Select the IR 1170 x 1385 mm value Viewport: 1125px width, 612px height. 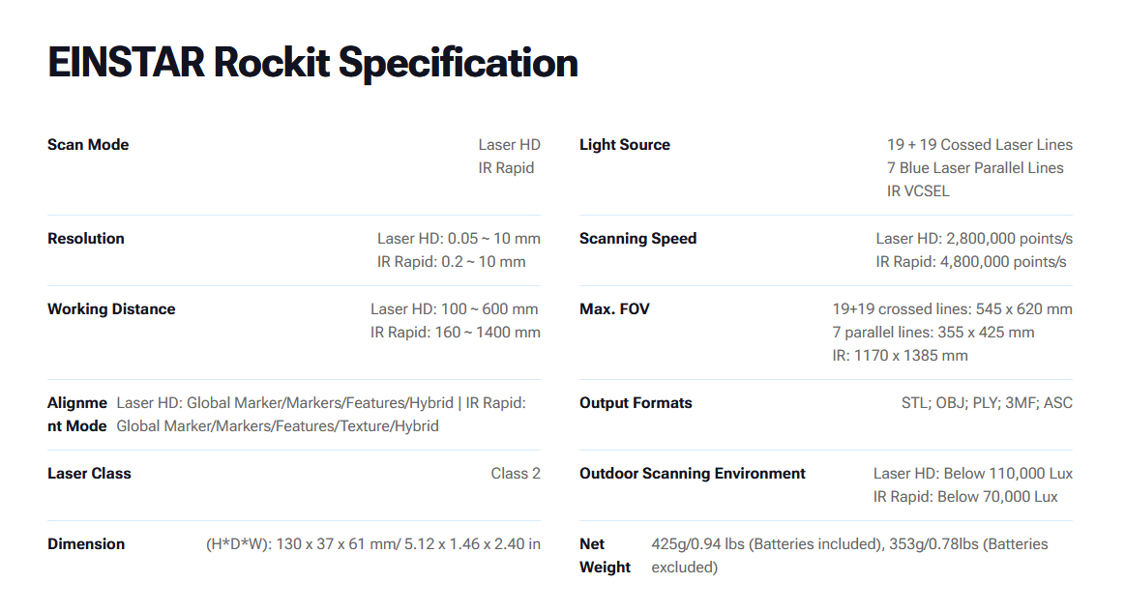[900, 356]
